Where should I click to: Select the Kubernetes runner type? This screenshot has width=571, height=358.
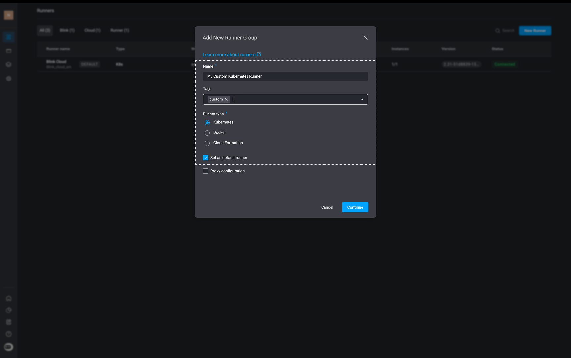(x=207, y=123)
